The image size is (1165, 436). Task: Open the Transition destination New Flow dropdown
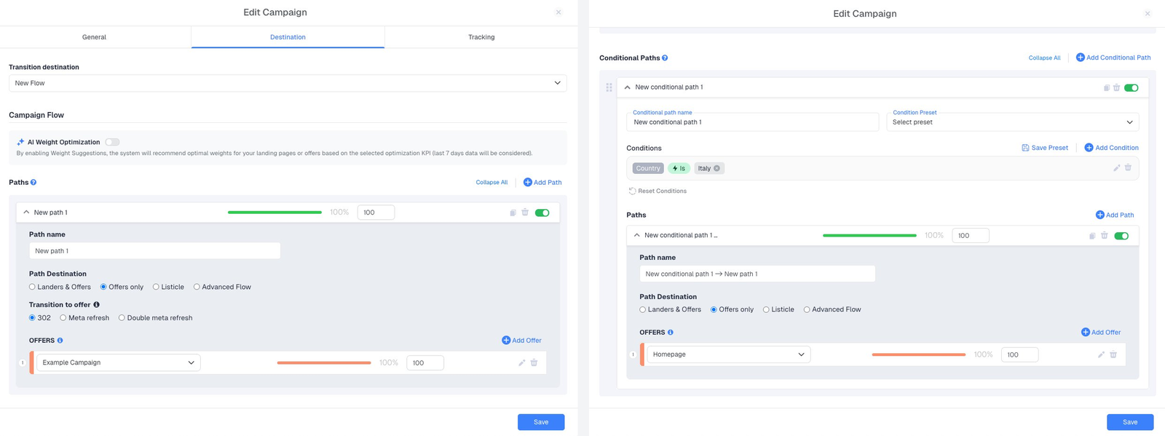pos(288,83)
